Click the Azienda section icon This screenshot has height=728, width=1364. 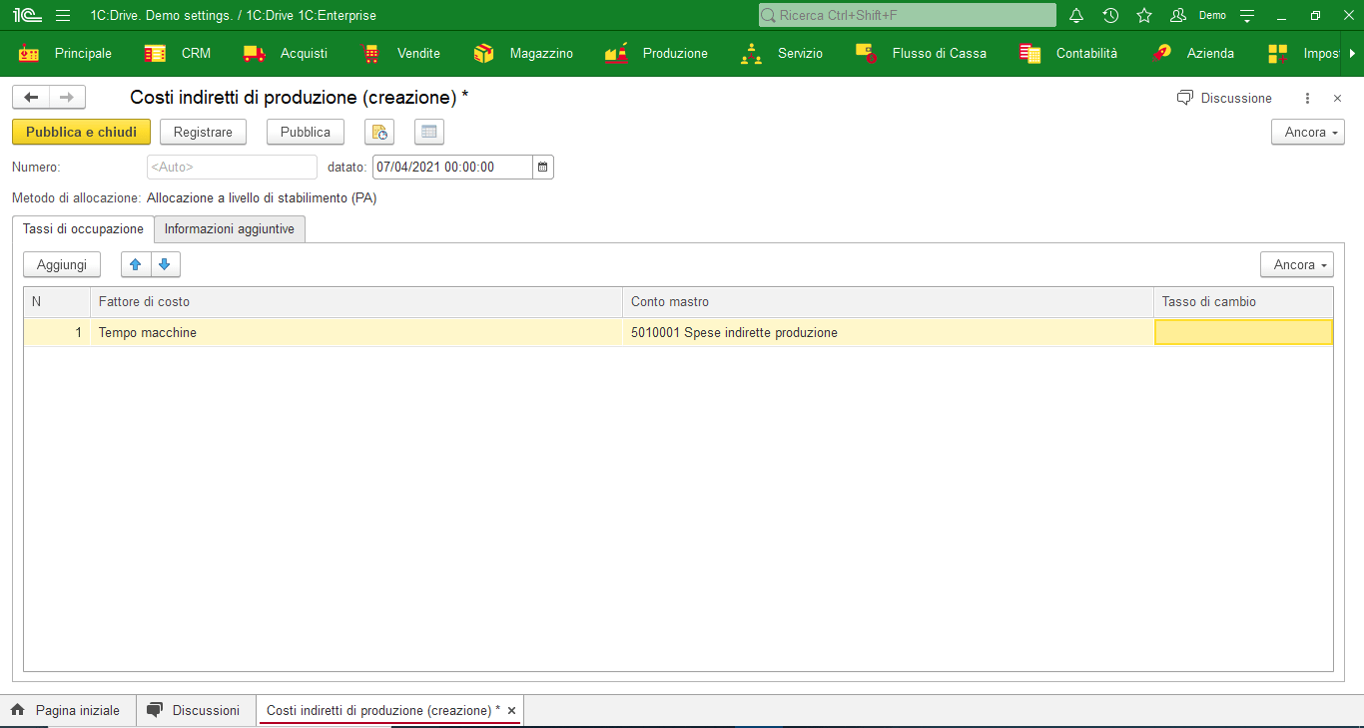pos(1160,54)
